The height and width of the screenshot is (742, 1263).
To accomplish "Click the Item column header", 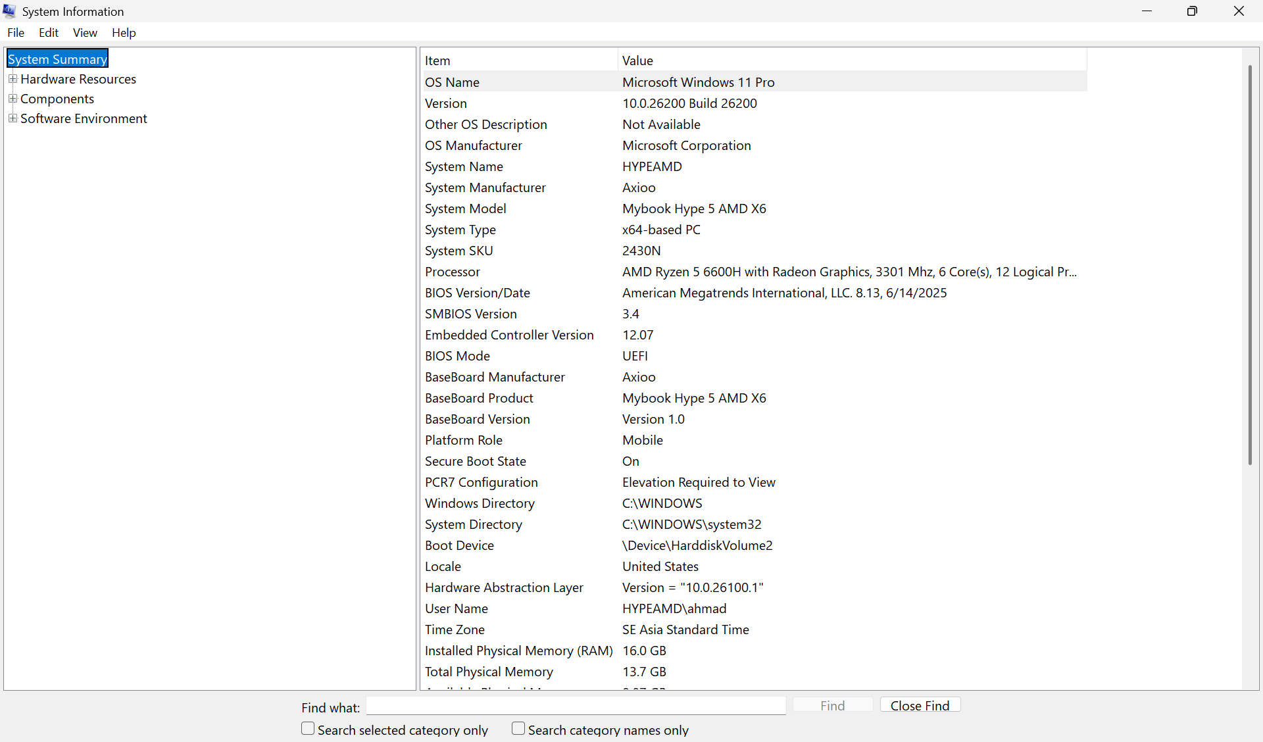I will tap(519, 61).
